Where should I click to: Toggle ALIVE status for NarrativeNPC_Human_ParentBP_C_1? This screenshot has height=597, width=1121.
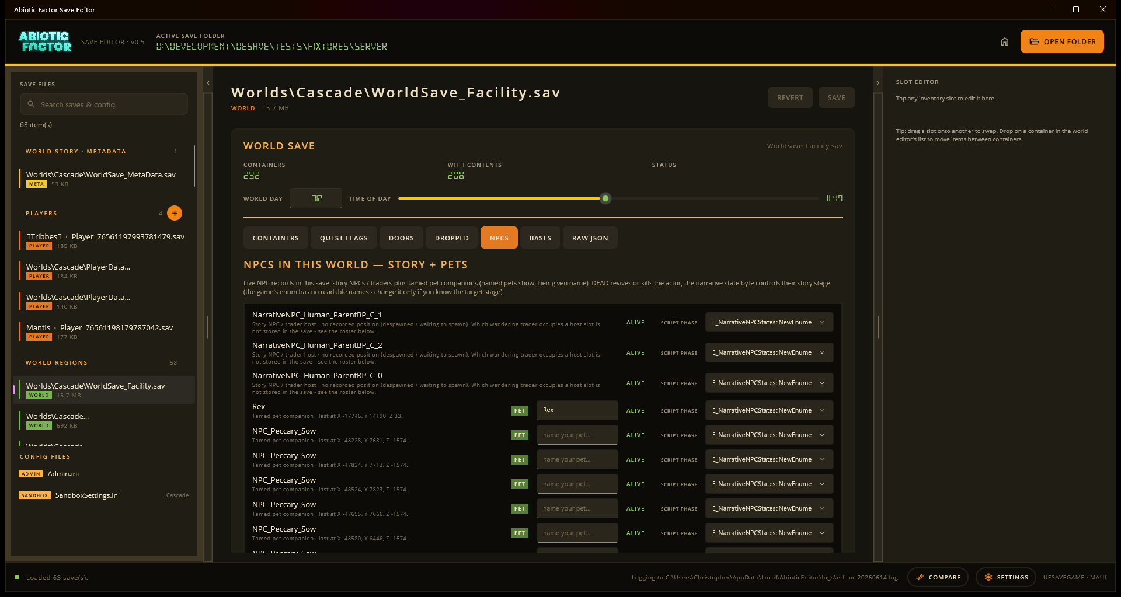tap(635, 323)
